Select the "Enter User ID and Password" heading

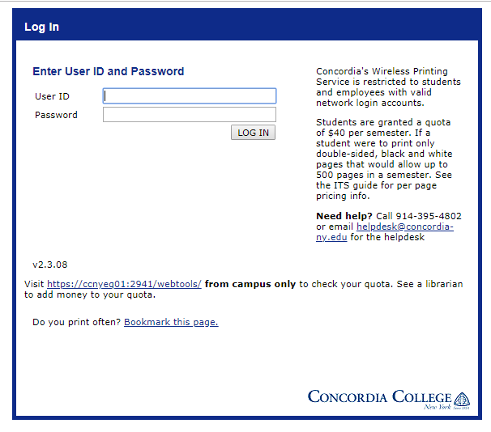[x=108, y=71]
